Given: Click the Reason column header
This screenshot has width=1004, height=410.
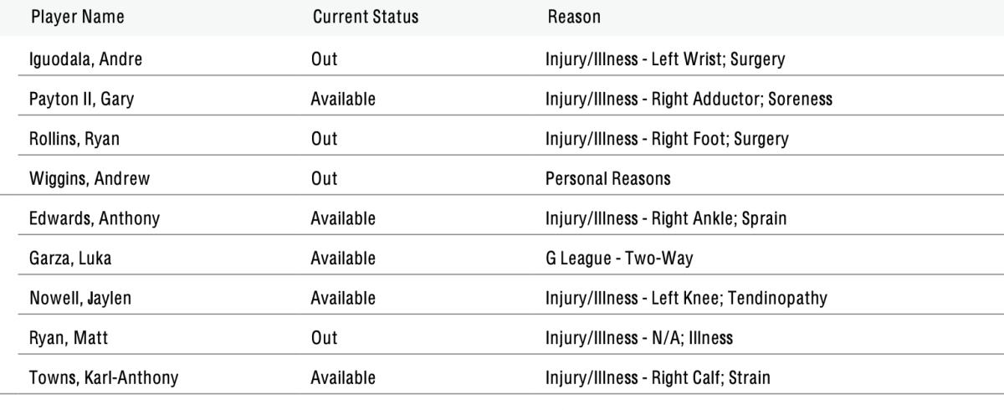Looking at the screenshot, I should click(574, 17).
